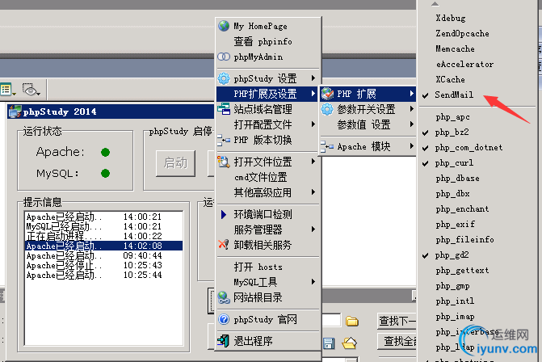Viewport: 542px width, 362px height.
Task: Select log row 正在启动进程 14:00:22
Action: coord(103,236)
